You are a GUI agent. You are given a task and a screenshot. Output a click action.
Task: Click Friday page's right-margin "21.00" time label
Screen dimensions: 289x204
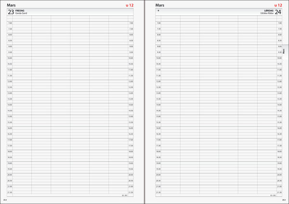131,187
